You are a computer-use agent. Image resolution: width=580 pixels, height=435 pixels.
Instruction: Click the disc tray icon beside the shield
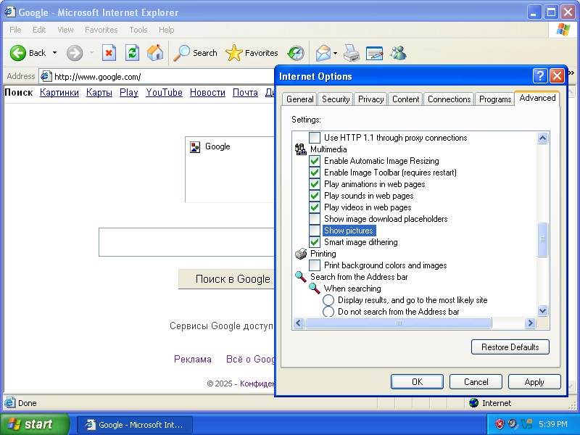513,424
